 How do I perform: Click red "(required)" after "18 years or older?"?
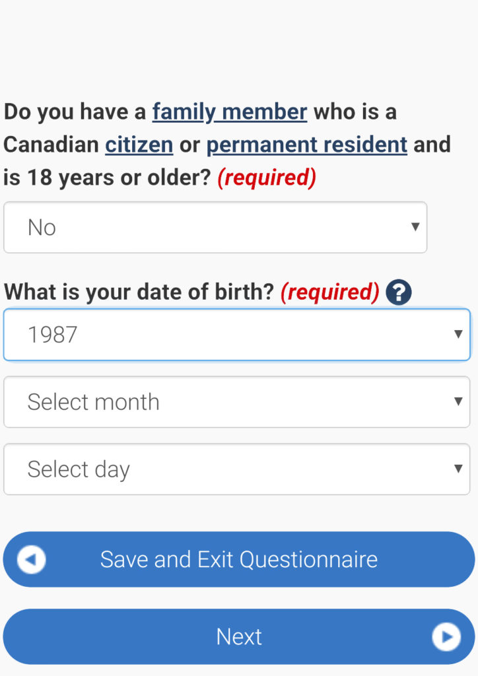point(267,177)
